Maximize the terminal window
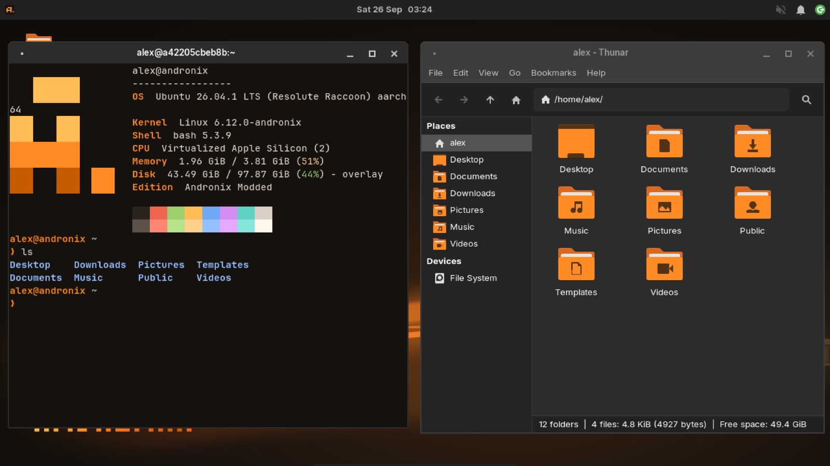This screenshot has width=830, height=466. coord(372,53)
